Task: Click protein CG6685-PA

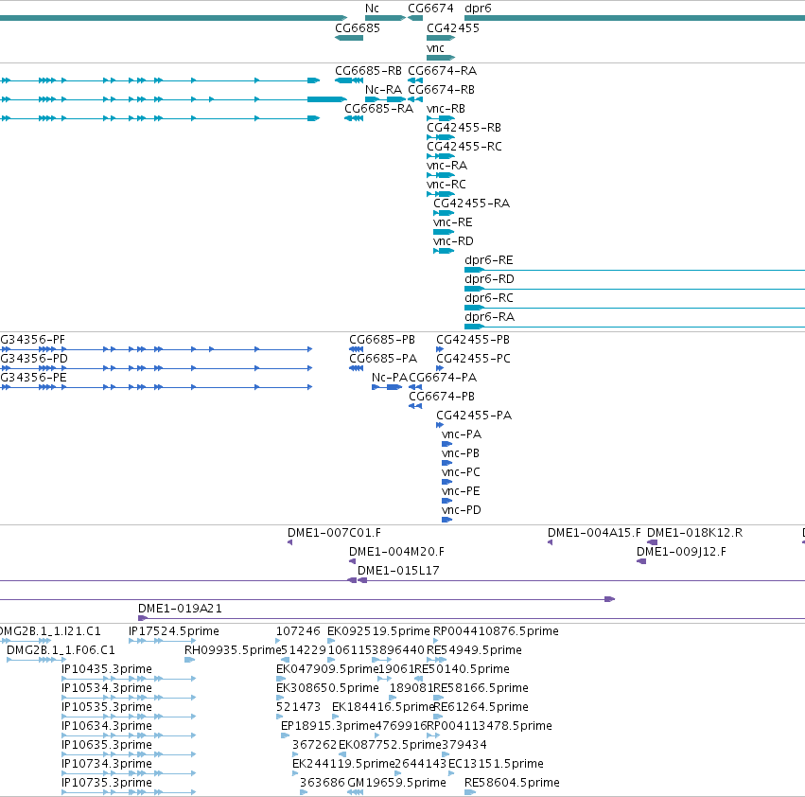Action: click(x=383, y=358)
